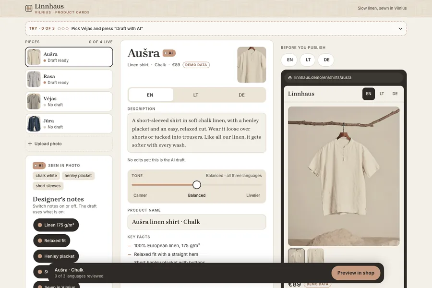The height and width of the screenshot is (288, 432).
Task: Click the DE review pill under Before You Publish
Action: coord(326,60)
